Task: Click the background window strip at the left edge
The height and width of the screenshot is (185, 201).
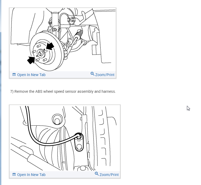Action: (x=1, y=93)
